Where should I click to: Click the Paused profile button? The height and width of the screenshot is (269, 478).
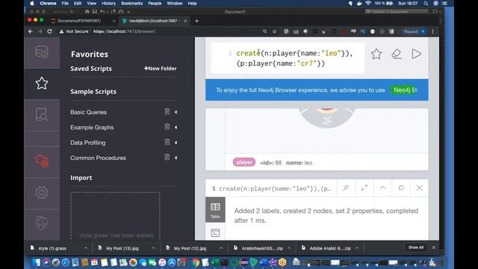415,31
